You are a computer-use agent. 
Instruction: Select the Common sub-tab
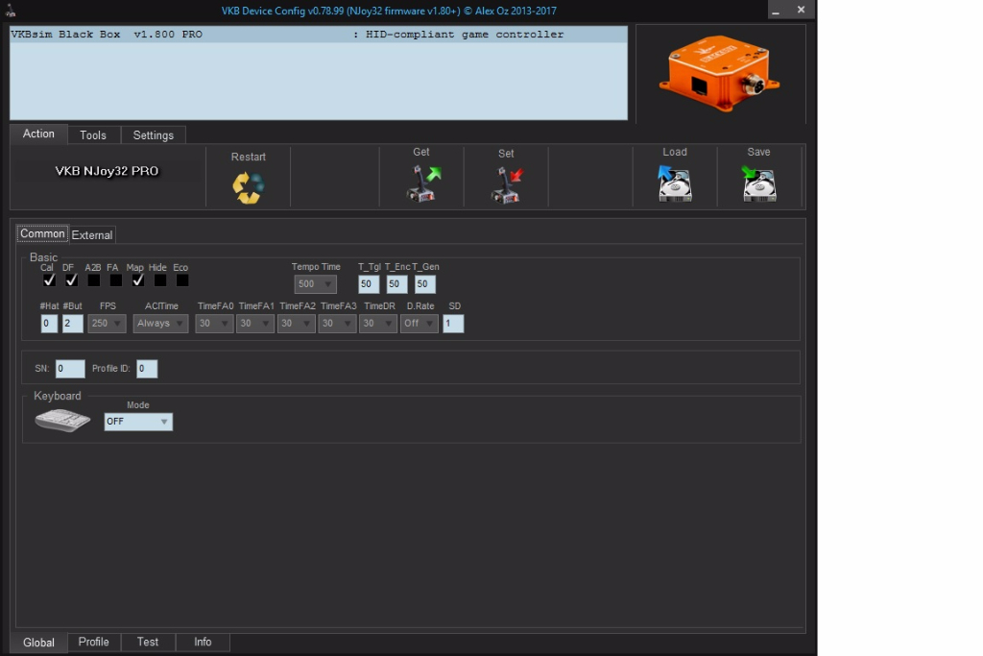click(x=42, y=234)
